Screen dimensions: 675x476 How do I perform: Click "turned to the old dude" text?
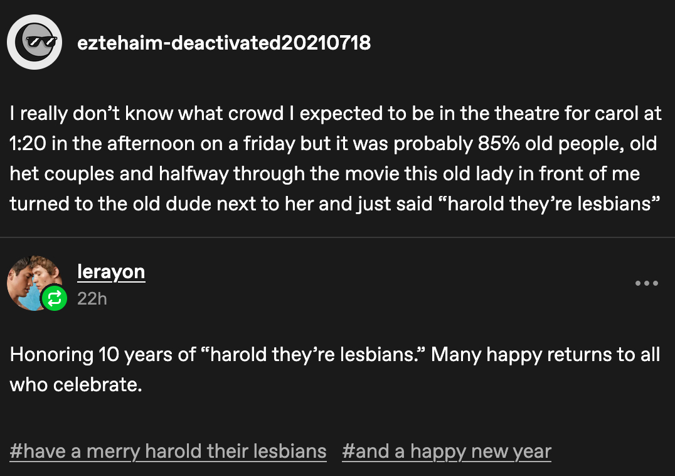107,203
